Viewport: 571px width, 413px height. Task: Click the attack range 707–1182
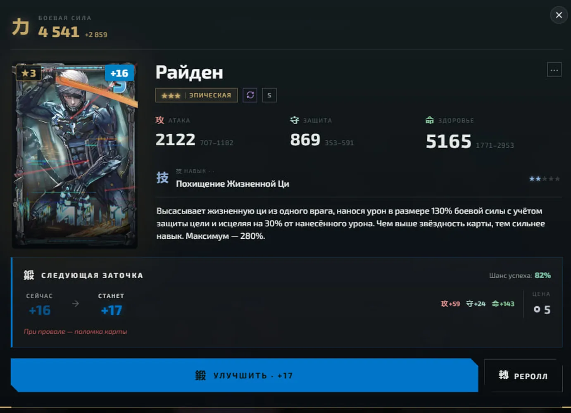[x=217, y=143]
